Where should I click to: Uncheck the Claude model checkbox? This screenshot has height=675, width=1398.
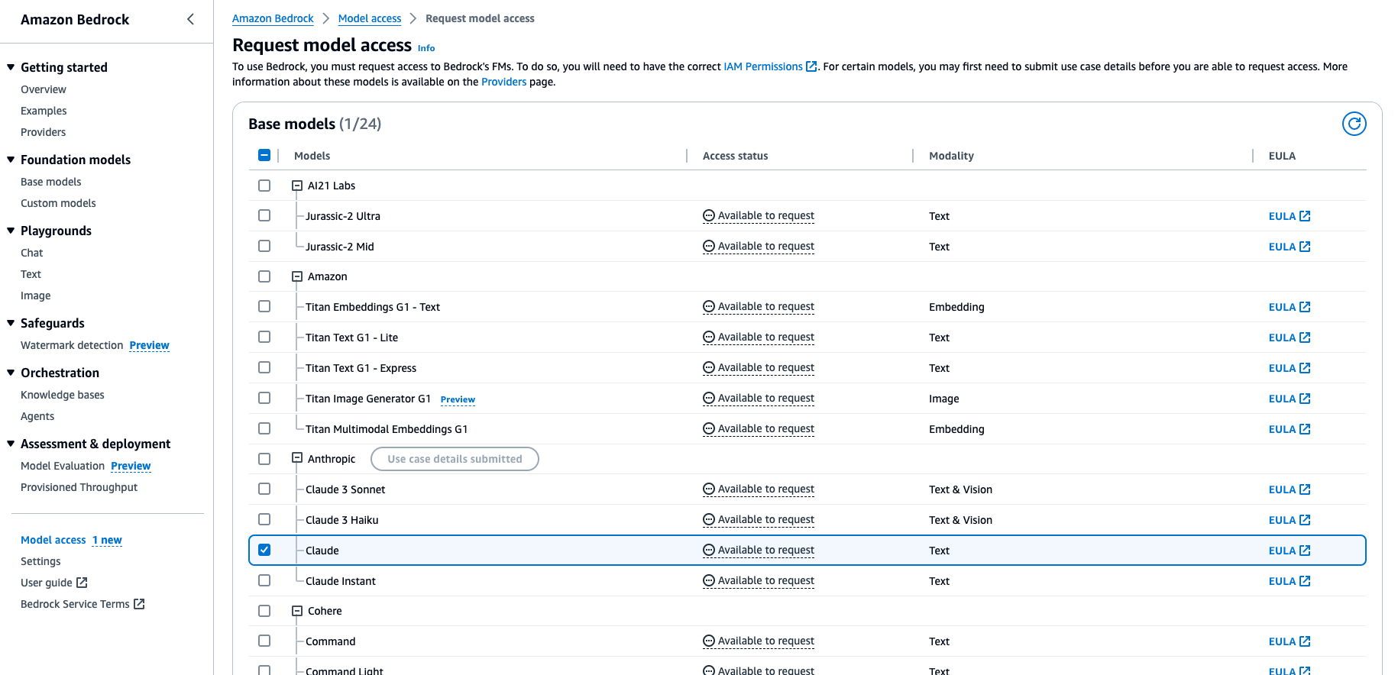[264, 550]
